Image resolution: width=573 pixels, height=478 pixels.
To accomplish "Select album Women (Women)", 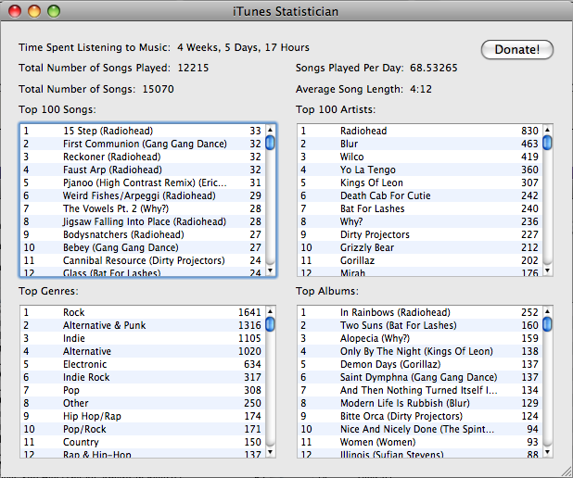I will point(420,442).
